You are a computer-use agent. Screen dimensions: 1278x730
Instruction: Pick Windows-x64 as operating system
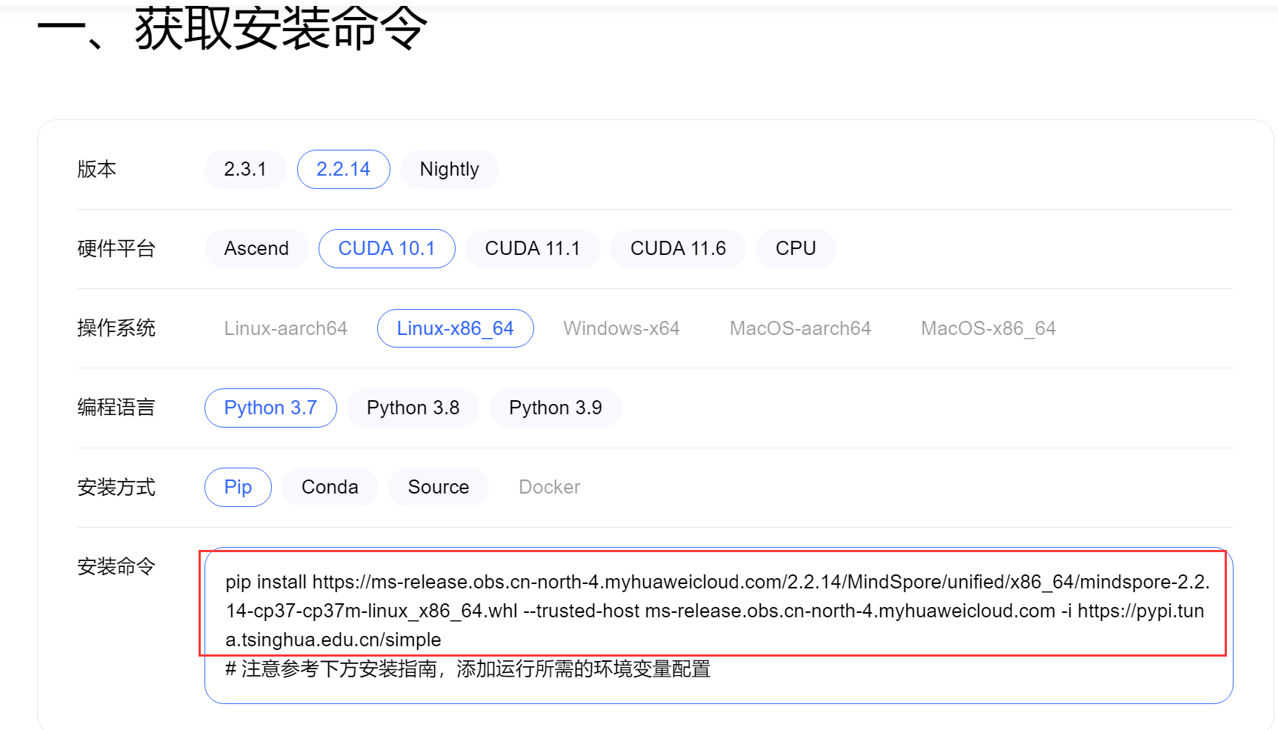coord(622,328)
